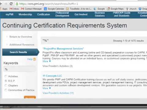This screenshot has height=110, width=147.
Task: Open the Toodledo to-do bookmark
Action: click(79, 9)
